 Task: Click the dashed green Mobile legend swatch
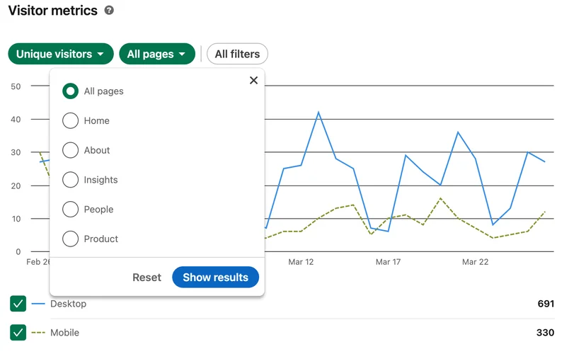point(39,332)
